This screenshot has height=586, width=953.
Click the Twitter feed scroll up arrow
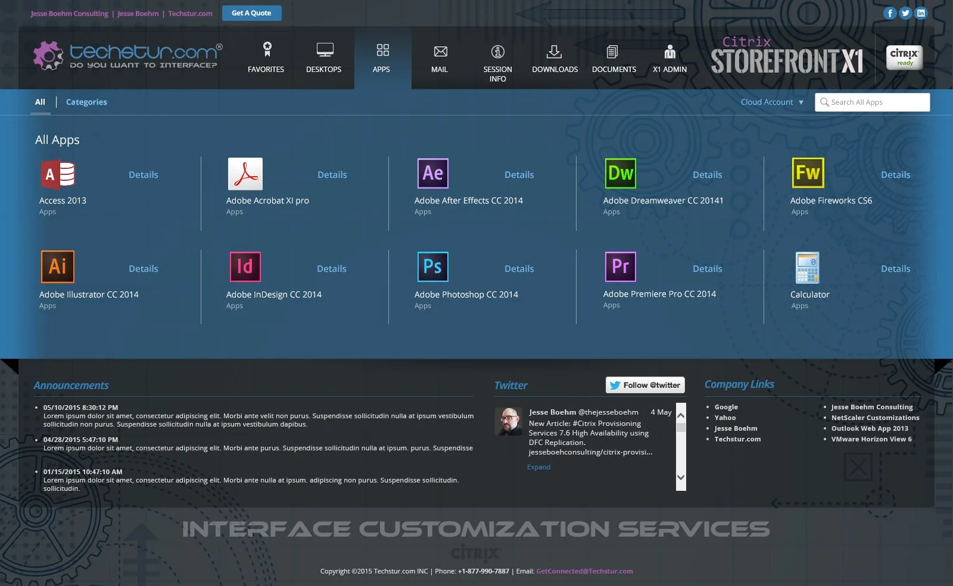coord(681,414)
